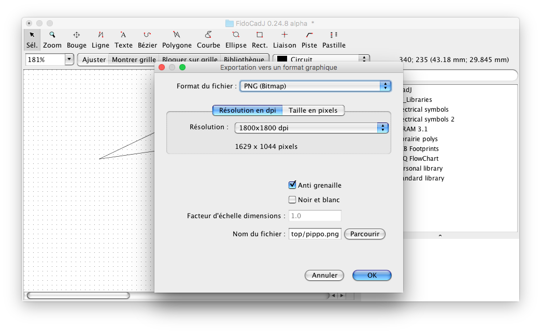Open the Résolution dpi dropdown

(x=311, y=128)
